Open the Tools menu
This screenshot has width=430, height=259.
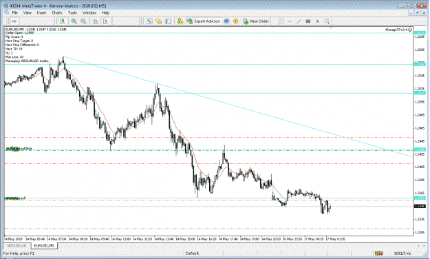click(x=72, y=12)
